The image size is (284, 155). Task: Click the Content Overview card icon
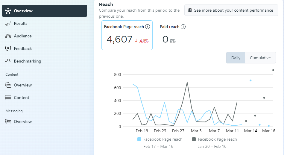8,85
